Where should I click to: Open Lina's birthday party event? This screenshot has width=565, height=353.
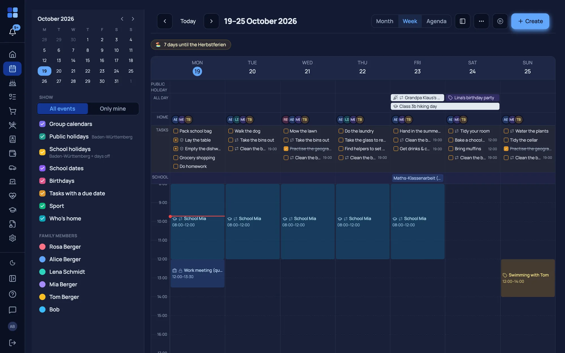(x=472, y=98)
